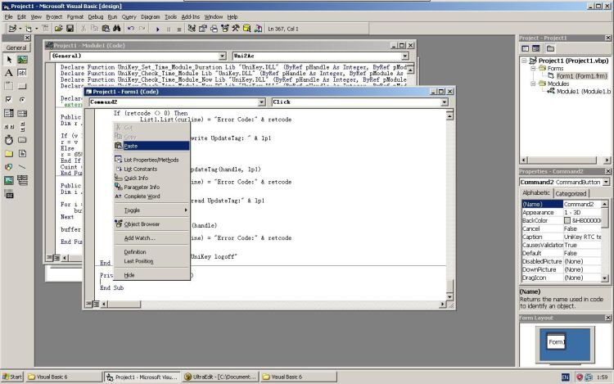The image size is (614, 384).
Task: Select the PictureBox control in toolbox
Action: (22, 60)
